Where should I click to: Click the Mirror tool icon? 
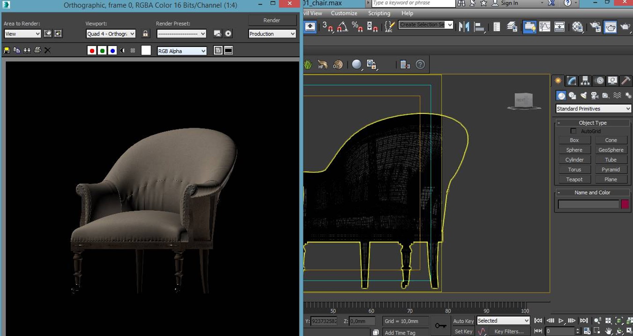pyautogui.click(x=464, y=26)
